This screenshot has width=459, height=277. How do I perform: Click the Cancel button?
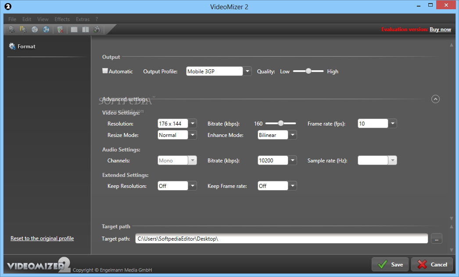[432, 264]
